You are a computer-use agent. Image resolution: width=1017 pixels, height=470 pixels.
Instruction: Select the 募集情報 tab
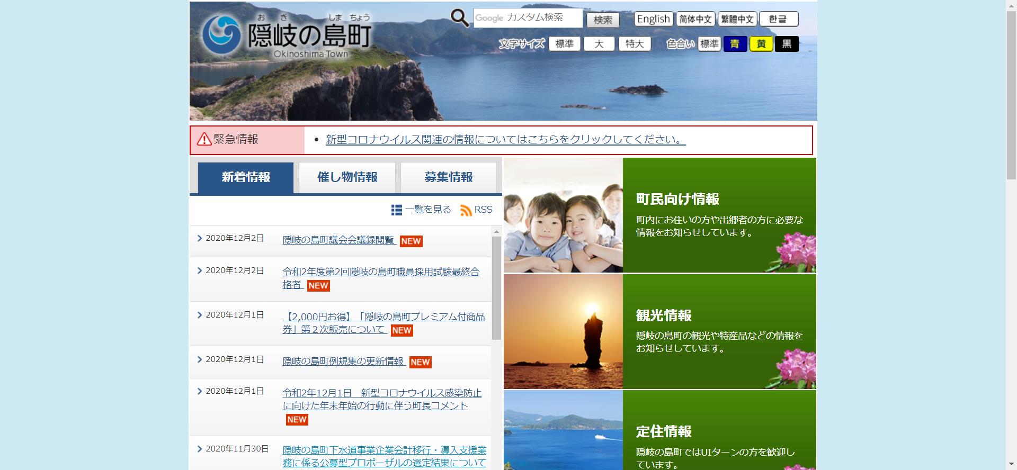[x=449, y=177]
